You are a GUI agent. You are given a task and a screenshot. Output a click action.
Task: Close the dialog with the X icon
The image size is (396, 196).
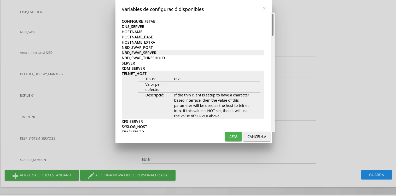(264, 8)
